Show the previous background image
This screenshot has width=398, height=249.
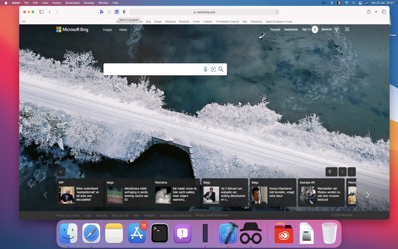point(342,172)
